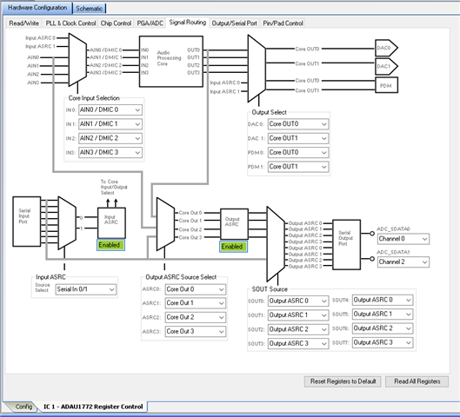Open the SOUT4 source dropdown
Screen dimensions: 460x417
[x=383, y=300]
